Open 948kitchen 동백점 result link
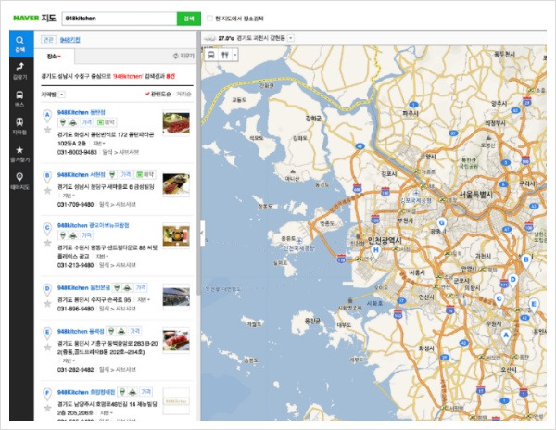Viewport: 556px width, 430px height. point(81,331)
